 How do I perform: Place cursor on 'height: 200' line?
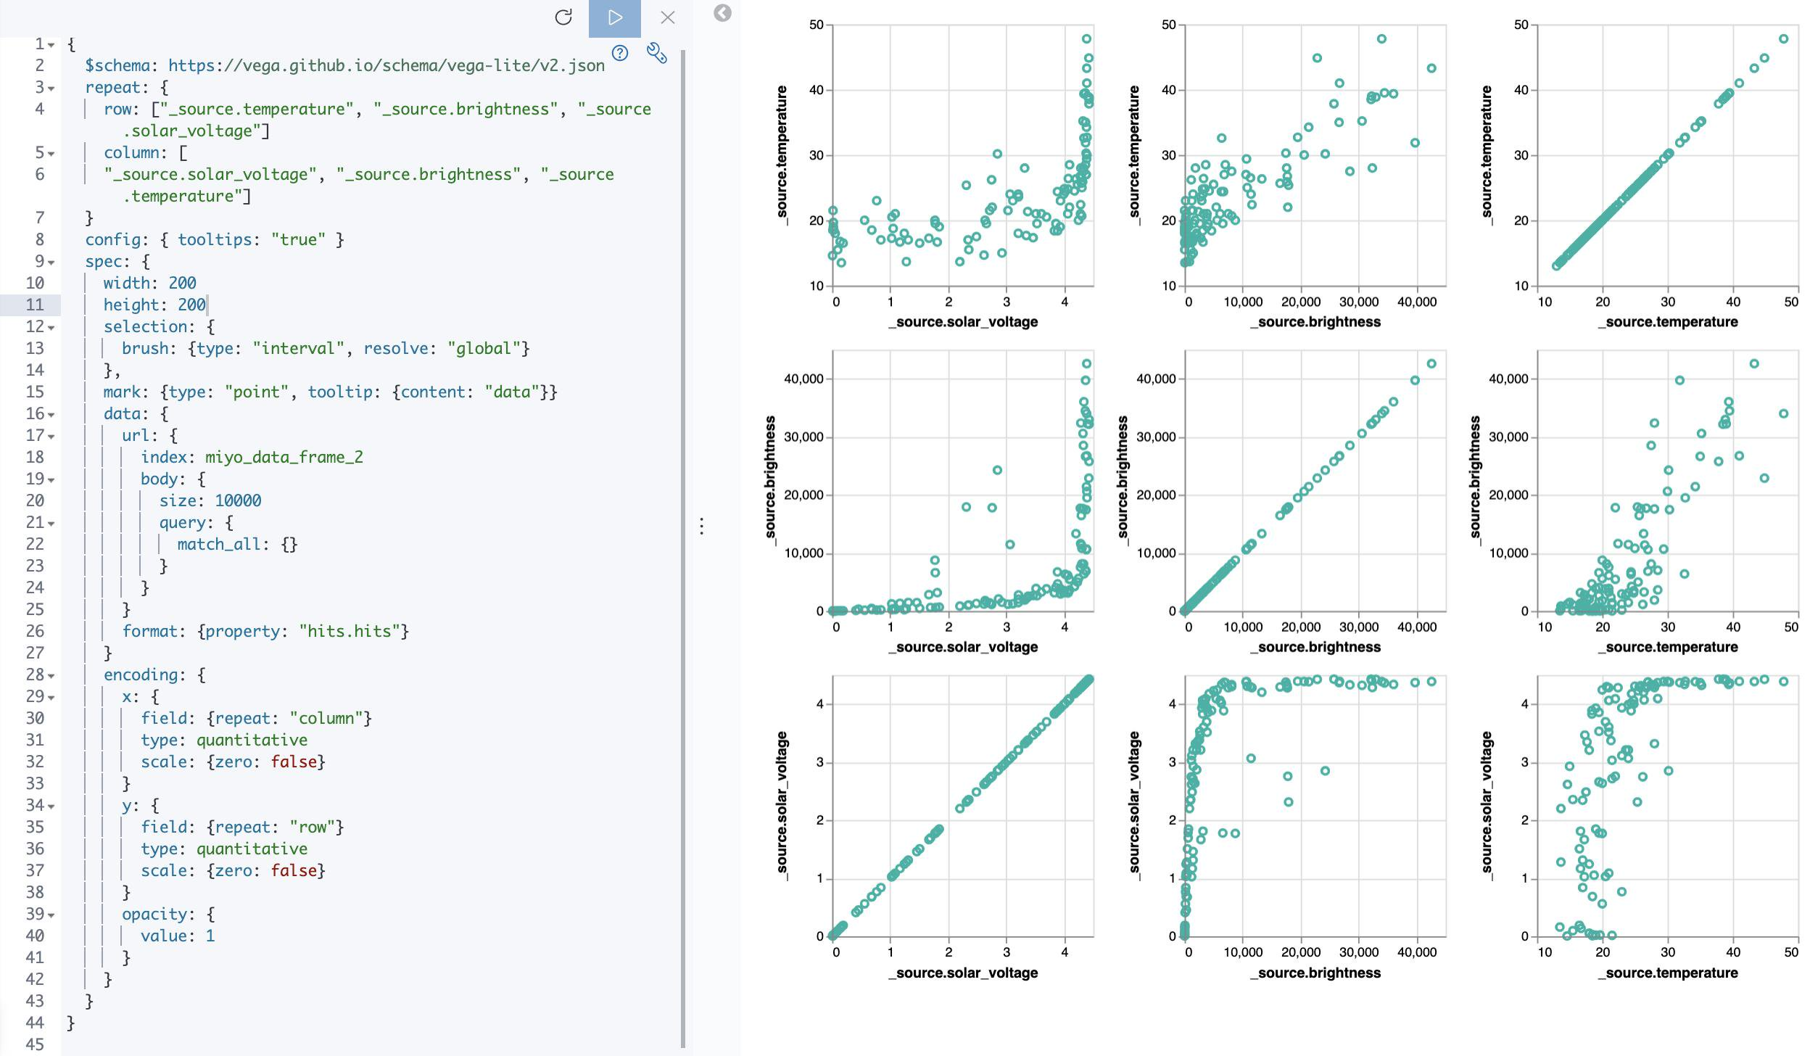[154, 305]
